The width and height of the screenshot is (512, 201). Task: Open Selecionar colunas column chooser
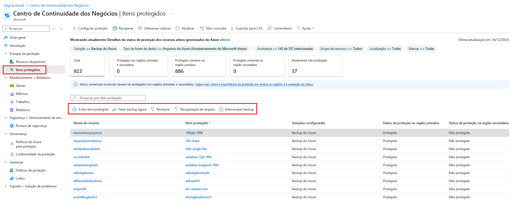[x=154, y=28]
